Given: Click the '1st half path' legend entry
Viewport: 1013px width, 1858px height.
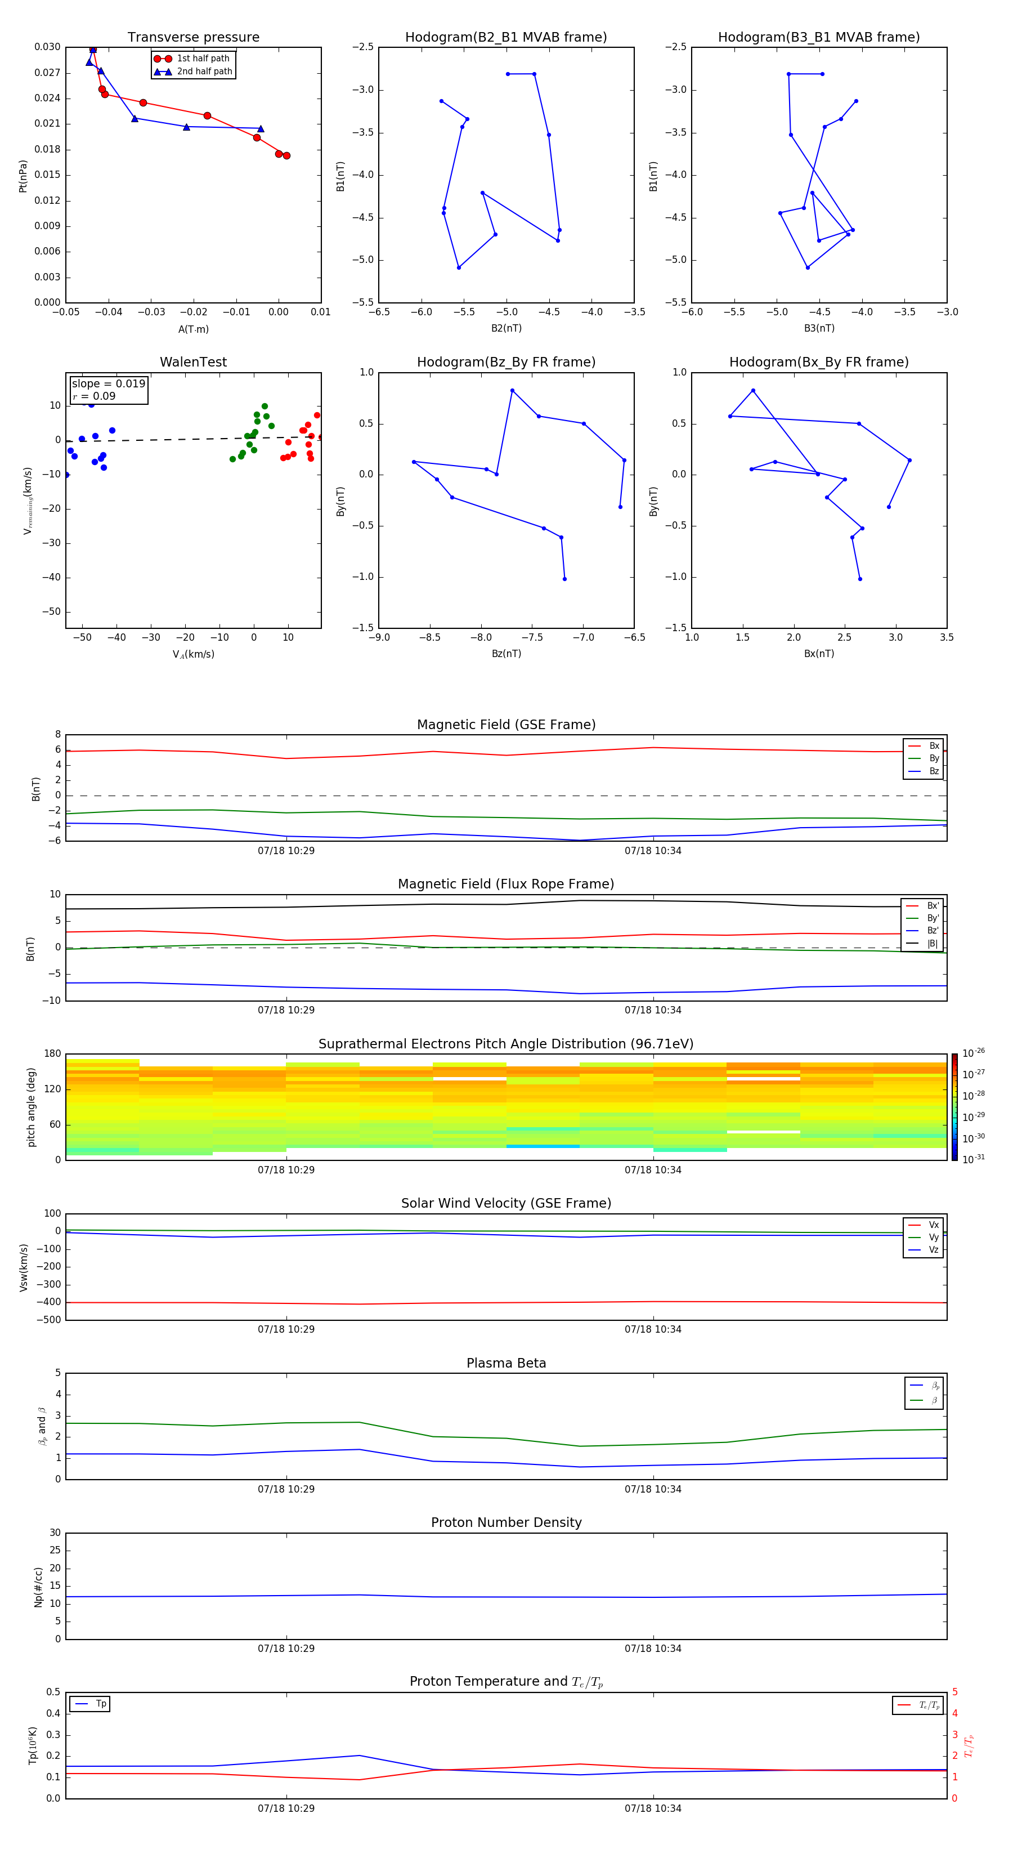Looking at the screenshot, I should (x=192, y=59).
